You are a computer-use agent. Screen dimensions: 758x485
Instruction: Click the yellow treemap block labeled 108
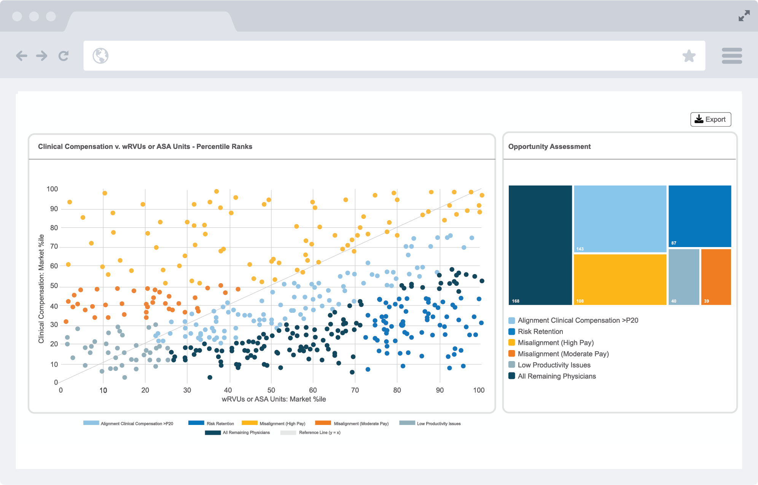(x=620, y=279)
